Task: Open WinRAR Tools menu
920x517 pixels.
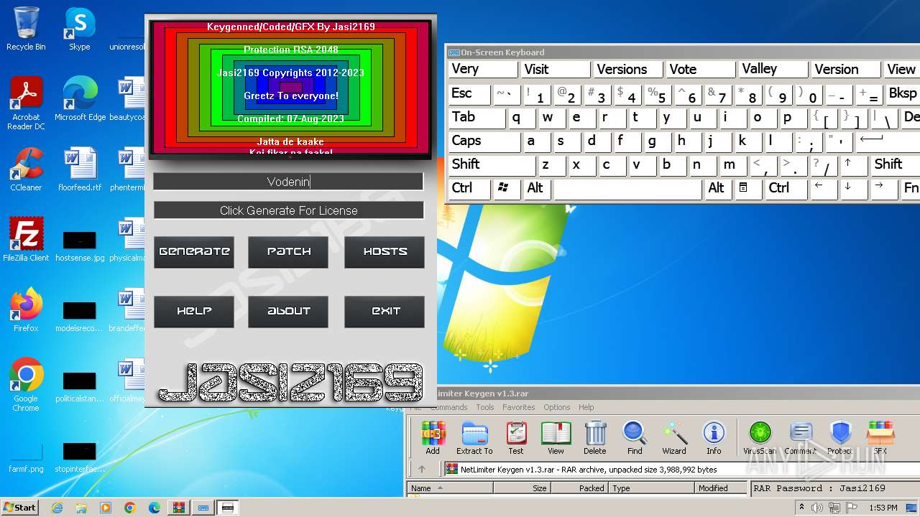Action: (485, 407)
